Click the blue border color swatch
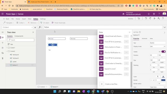167x94 pixels. (163, 80)
